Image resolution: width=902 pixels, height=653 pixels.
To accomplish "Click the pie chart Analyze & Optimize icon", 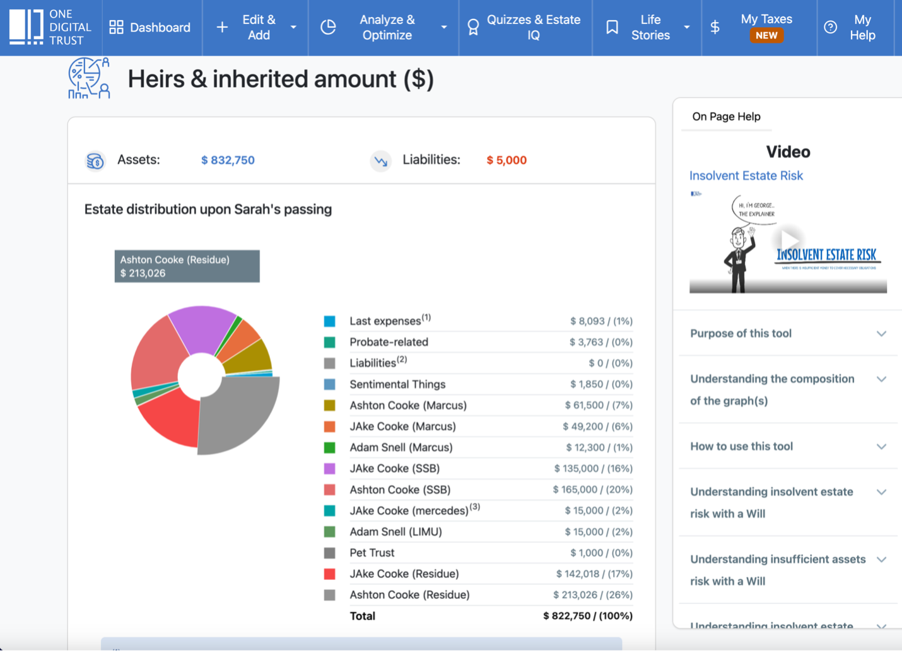I will pyautogui.click(x=328, y=27).
